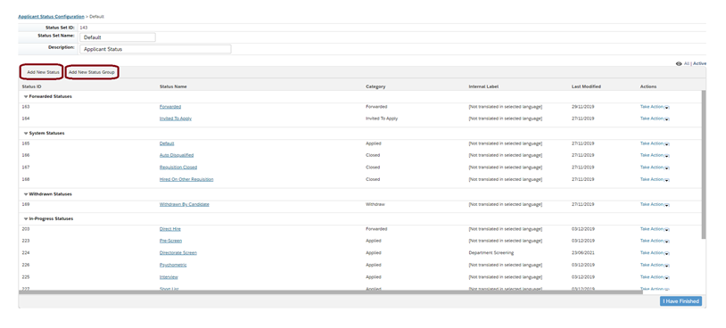Screen dimensions: 726x328
Task: Click into the Status Set Name field
Action: click(x=118, y=37)
